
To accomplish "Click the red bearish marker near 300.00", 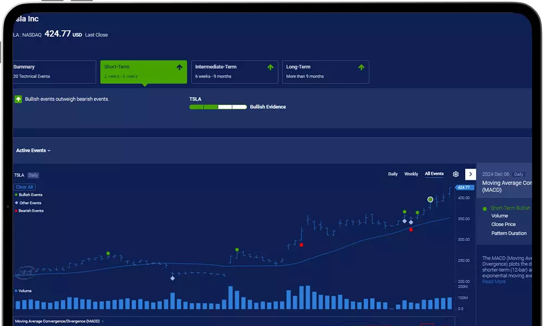I will 301,245.
